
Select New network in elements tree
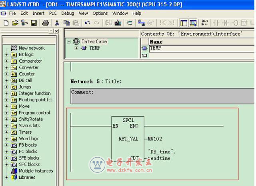point(32,48)
